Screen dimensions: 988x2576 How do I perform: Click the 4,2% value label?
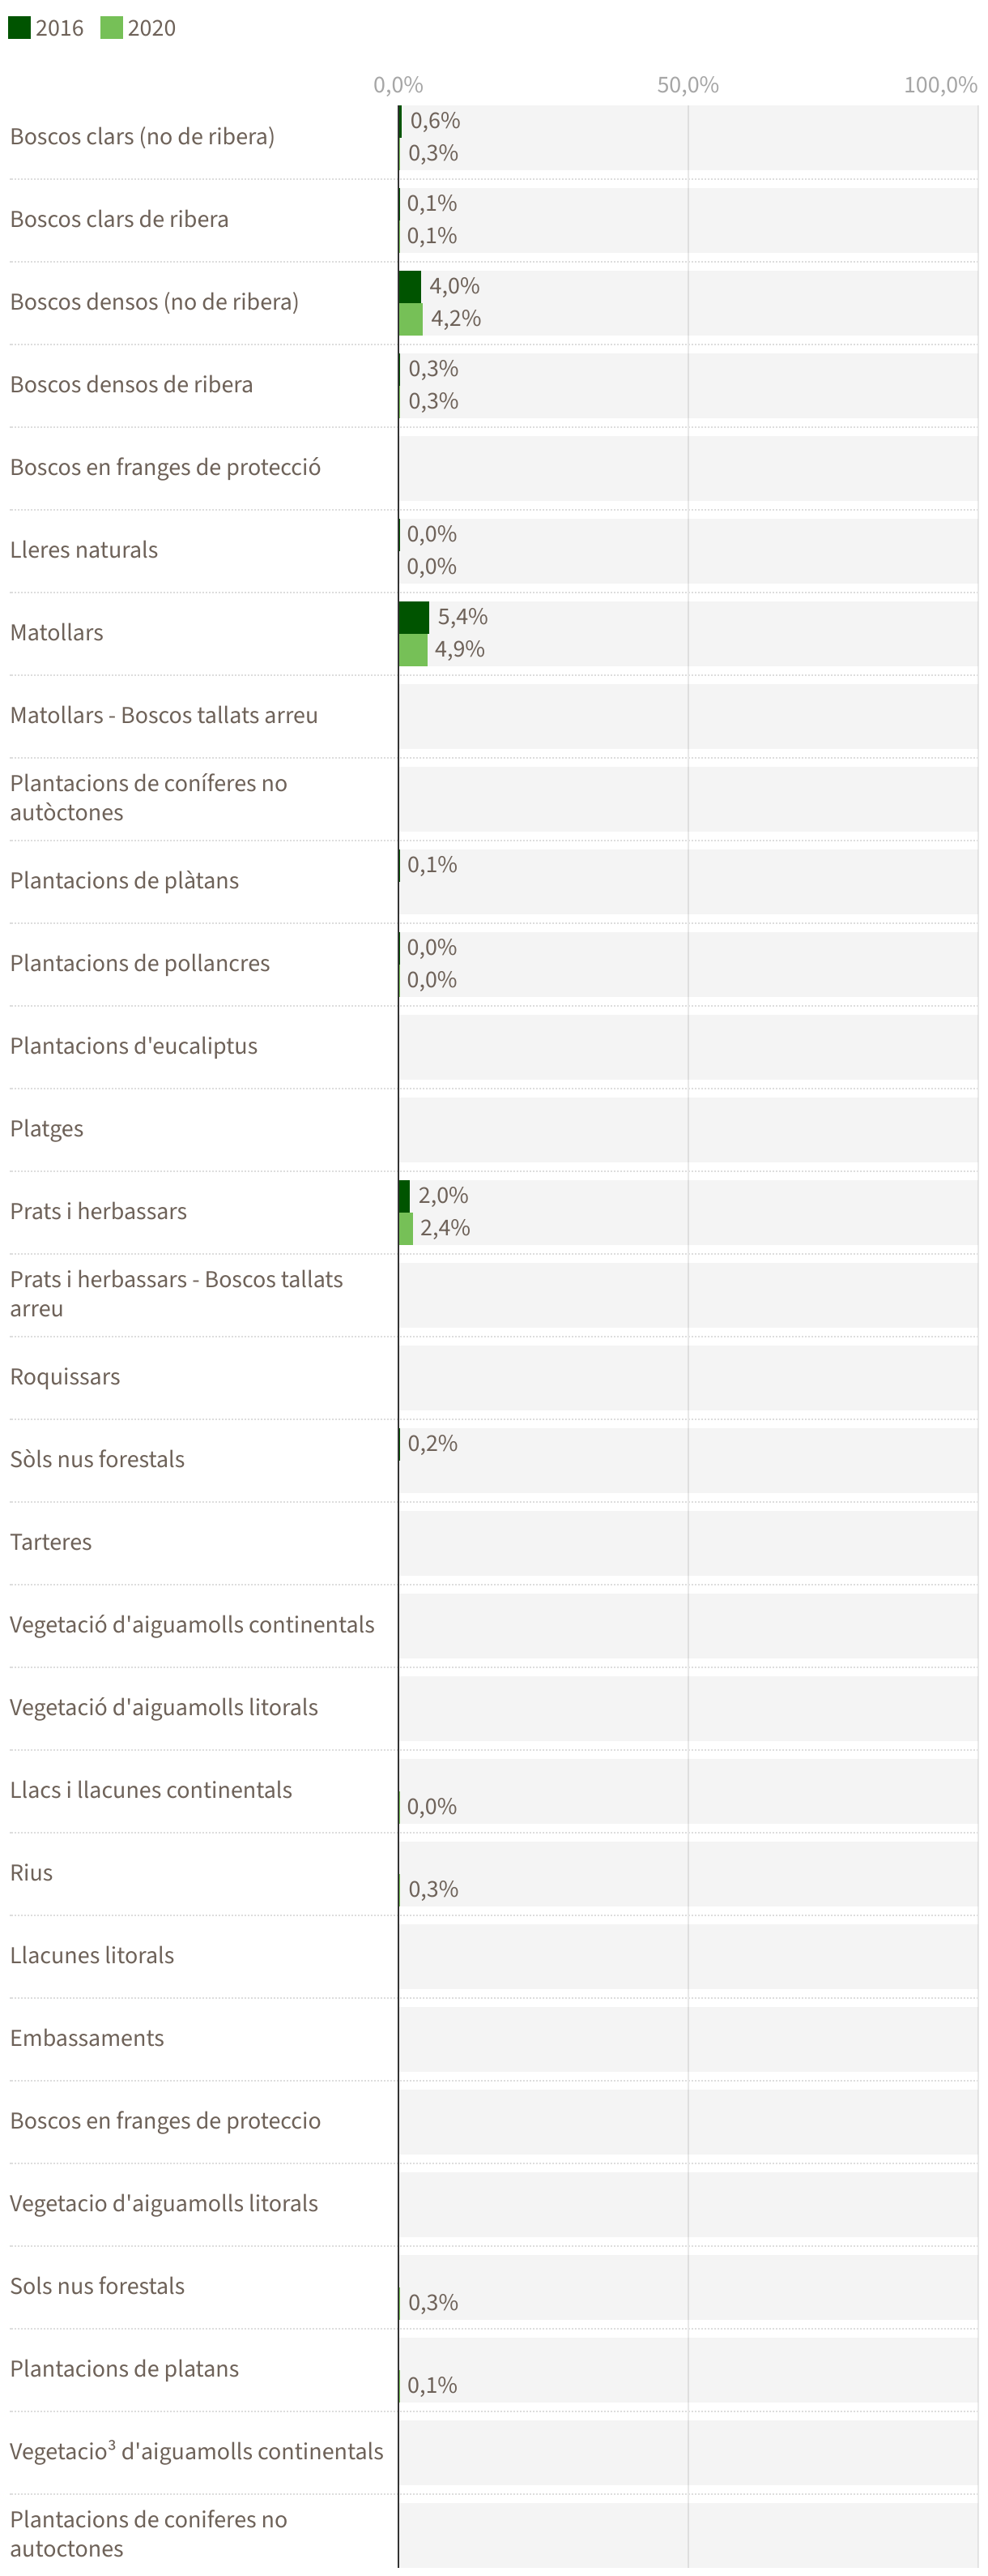click(x=456, y=319)
